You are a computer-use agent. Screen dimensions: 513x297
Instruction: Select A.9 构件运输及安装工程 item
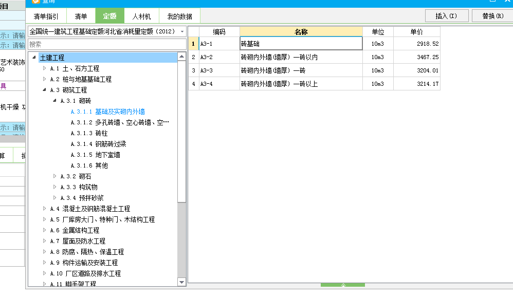coord(84,263)
